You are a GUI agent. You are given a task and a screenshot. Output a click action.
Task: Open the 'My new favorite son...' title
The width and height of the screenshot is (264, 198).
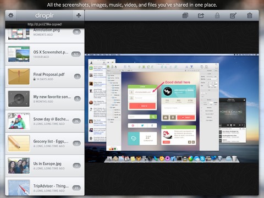pos(52,97)
